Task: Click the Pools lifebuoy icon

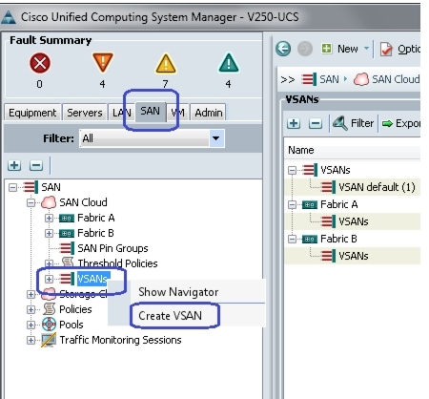Action: (x=50, y=325)
